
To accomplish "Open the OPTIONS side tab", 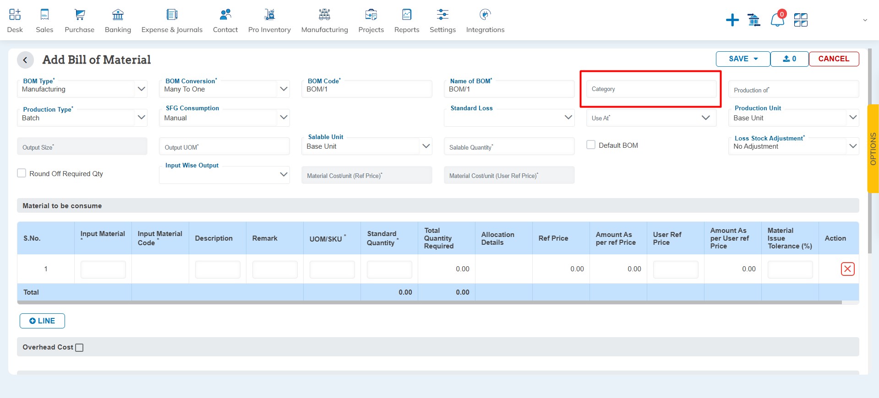I will 873,149.
